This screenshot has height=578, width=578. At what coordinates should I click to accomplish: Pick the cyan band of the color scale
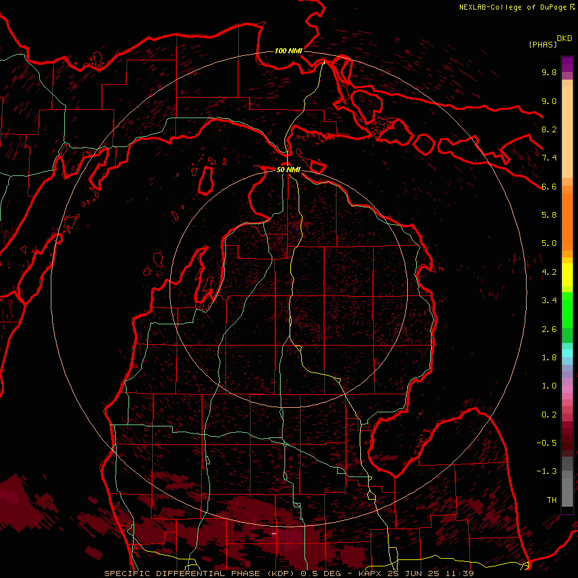click(x=567, y=353)
